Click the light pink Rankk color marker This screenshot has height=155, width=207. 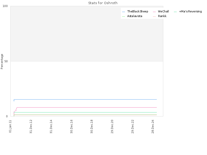[x=154, y=17]
